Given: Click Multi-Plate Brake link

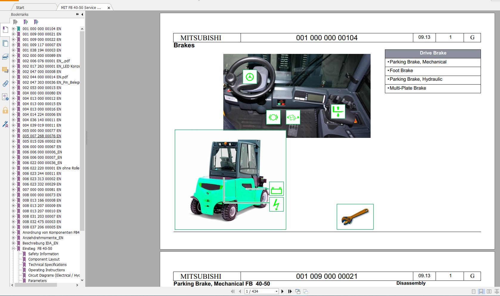Looking at the screenshot, I should click(408, 88).
